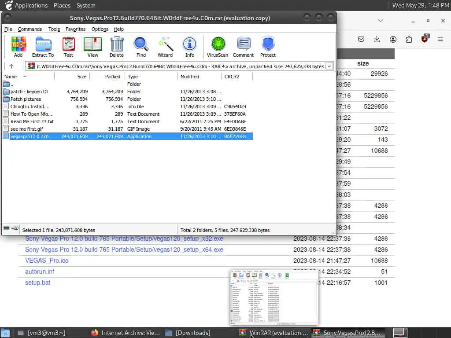The height and width of the screenshot is (338, 451).
Task: Open the address path dropdown arrow
Action: [x=329, y=66]
